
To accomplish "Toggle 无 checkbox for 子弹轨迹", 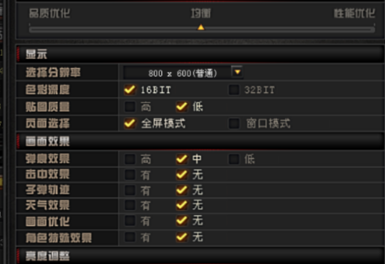I will tap(182, 190).
